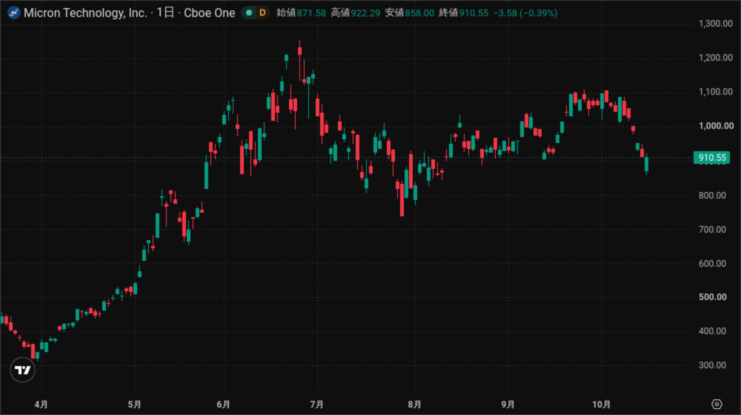
Task: Click the orange D data indicator
Action: click(262, 13)
